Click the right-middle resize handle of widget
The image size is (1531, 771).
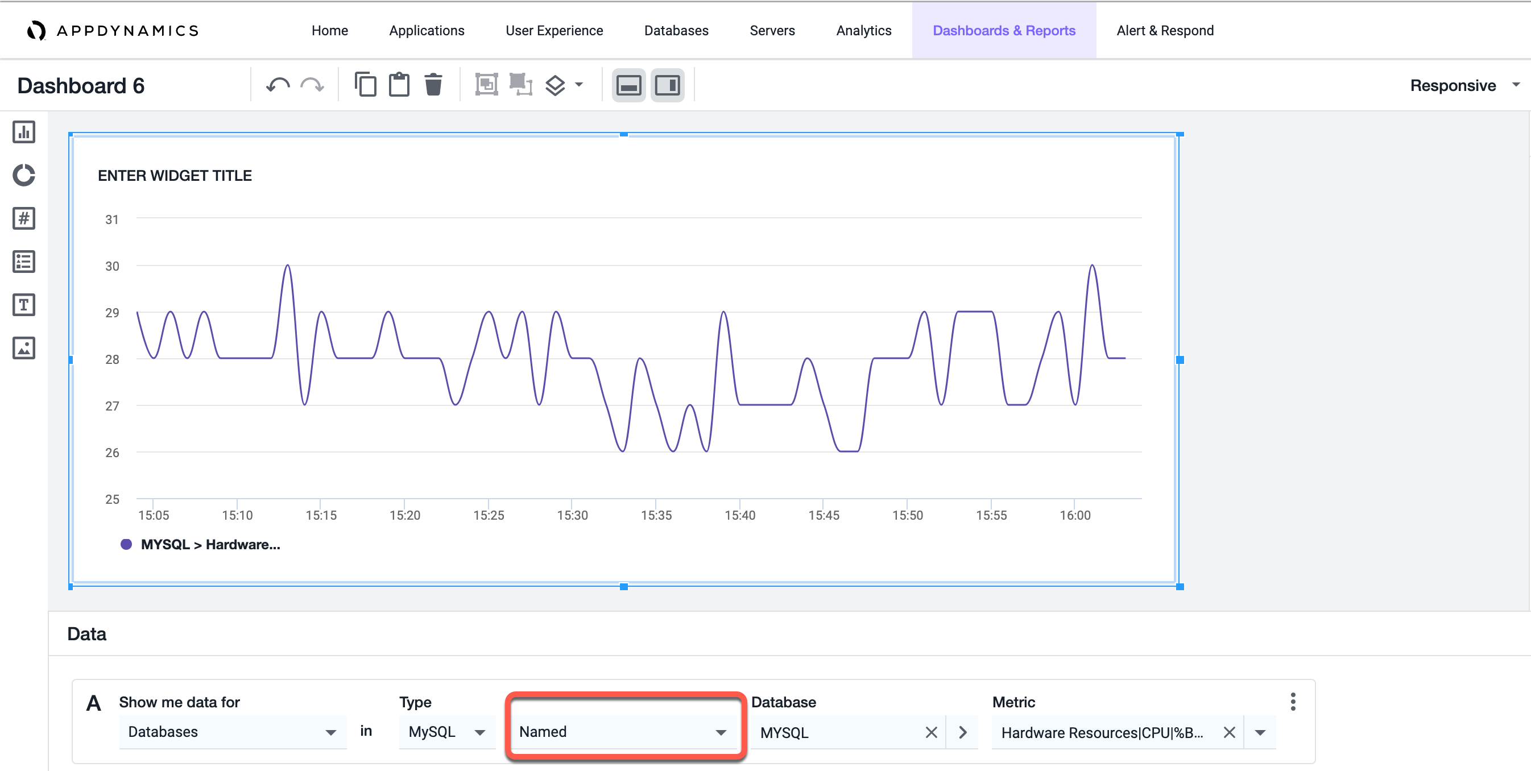(1180, 360)
